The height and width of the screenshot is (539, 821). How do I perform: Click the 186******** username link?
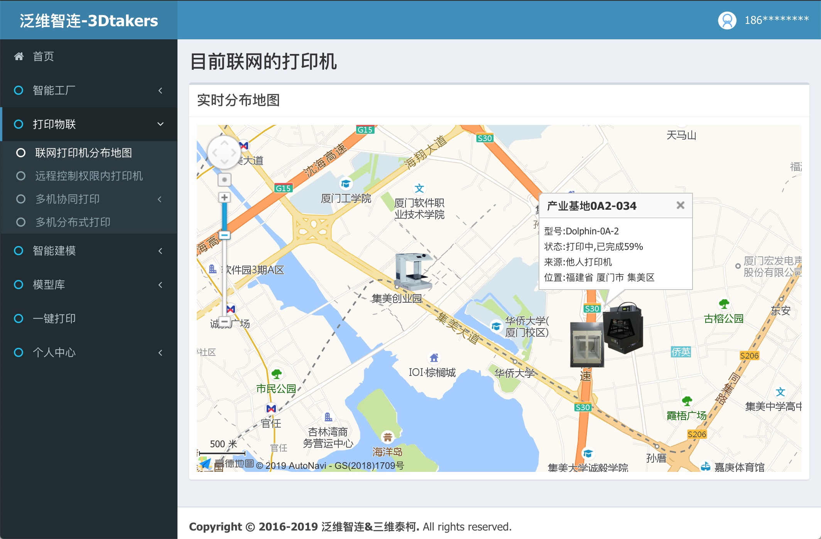pos(776,20)
